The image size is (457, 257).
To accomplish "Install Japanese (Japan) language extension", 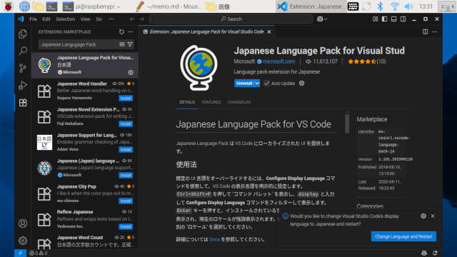I will (126, 176).
